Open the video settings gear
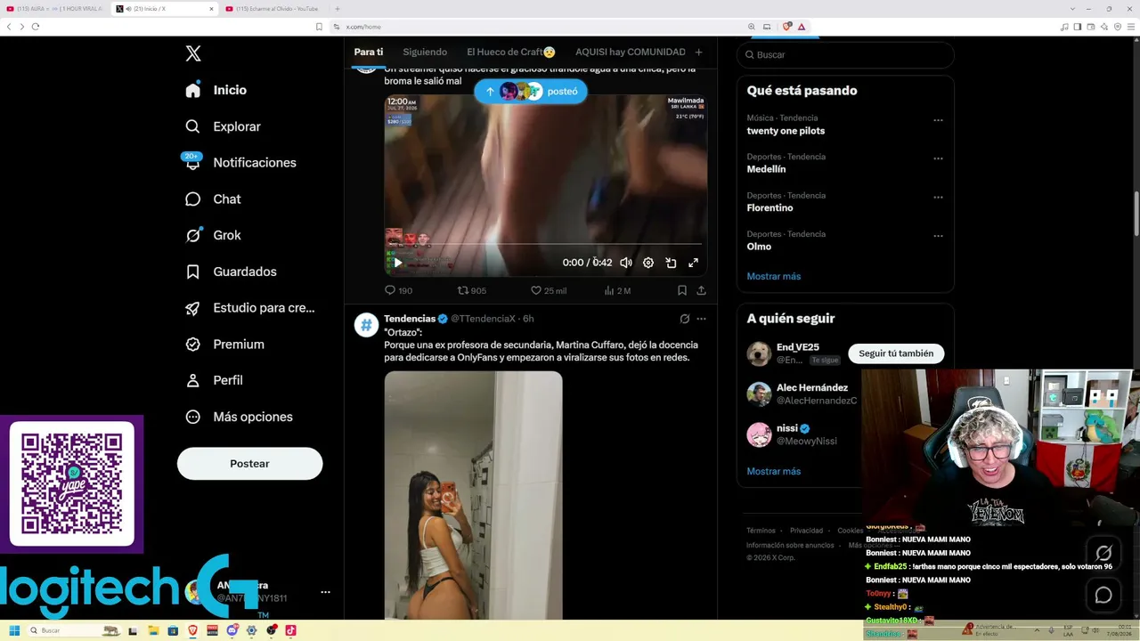This screenshot has height=641, width=1140. point(648,263)
